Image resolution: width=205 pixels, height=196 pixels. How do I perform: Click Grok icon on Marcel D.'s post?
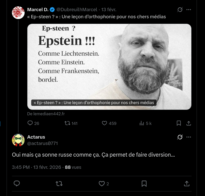(x=180, y=10)
